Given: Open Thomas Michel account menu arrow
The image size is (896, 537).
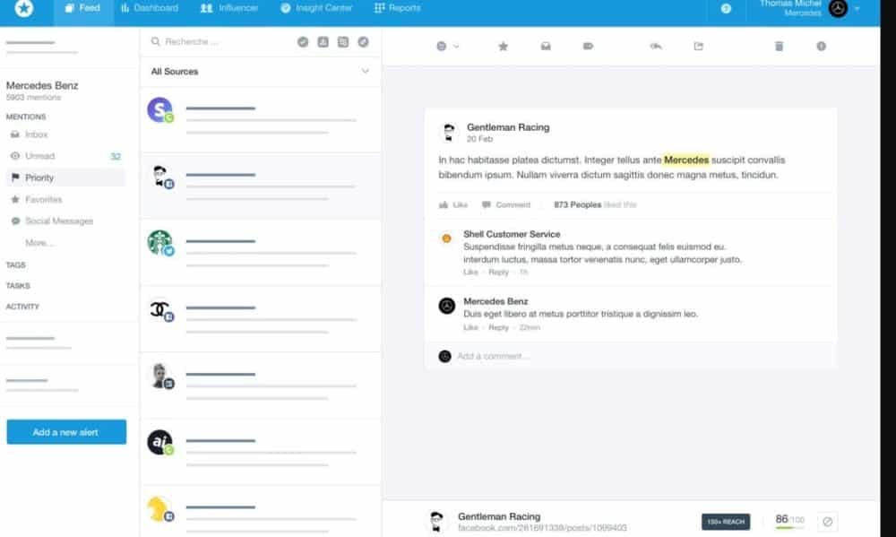Looking at the screenshot, I should (857, 9).
